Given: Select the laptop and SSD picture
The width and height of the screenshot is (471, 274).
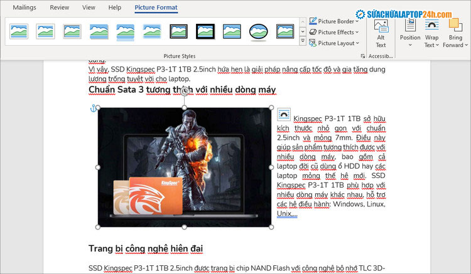Looking at the screenshot, I should click(185, 167).
